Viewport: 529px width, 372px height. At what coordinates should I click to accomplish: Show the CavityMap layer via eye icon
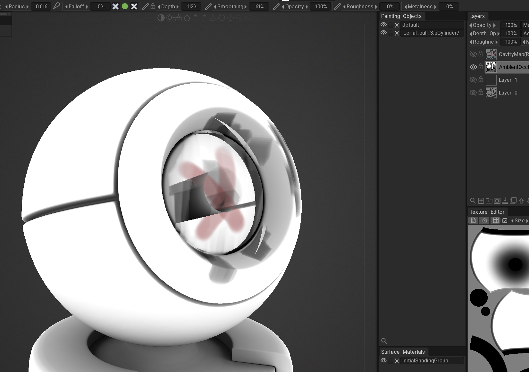click(473, 54)
